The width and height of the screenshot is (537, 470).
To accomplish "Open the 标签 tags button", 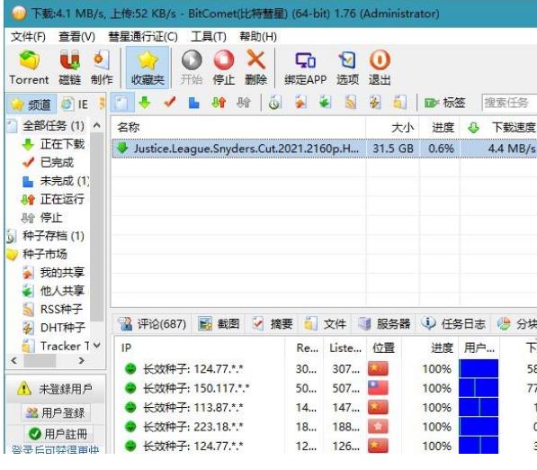I will click(444, 103).
